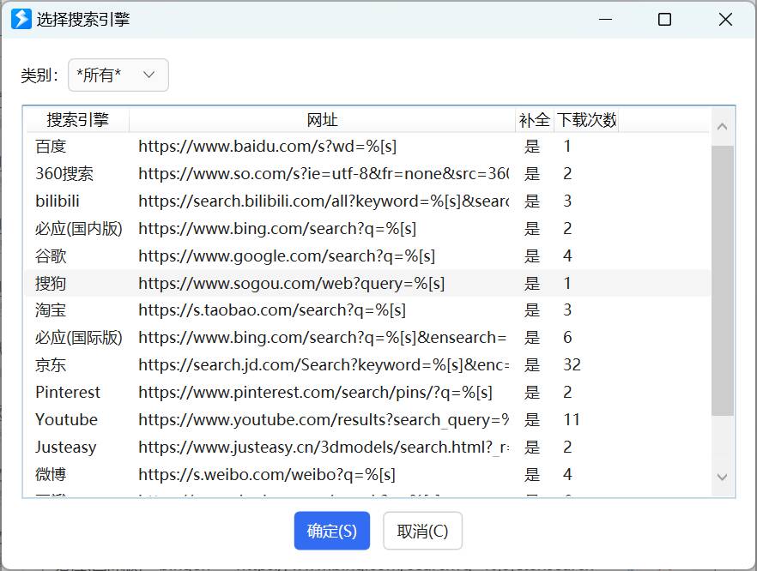Click the scrollbar down arrow

coord(723,477)
